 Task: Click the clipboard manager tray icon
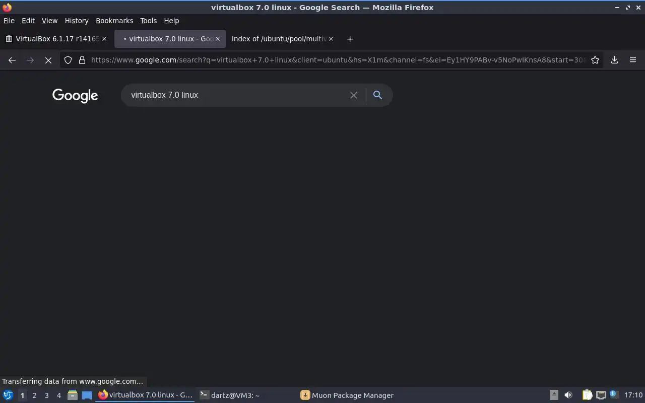coord(587,395)
